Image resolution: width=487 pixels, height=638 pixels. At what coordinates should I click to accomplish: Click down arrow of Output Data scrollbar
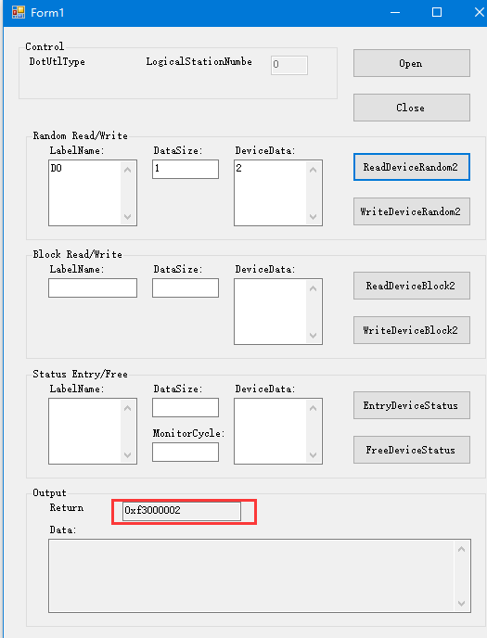[461, 604]
